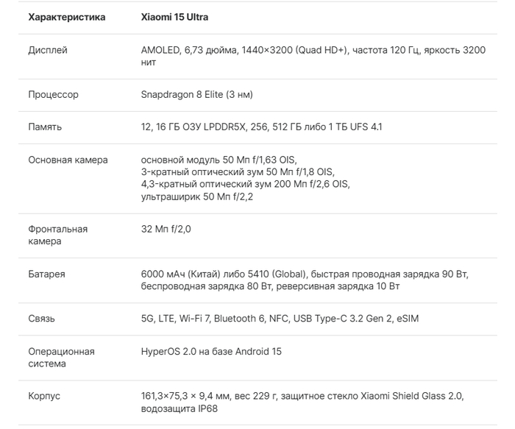Image resolution: width=515 pixels, height=429 pixels.
Task: Select the "Основная камера" row label
Action: [68, 160]
